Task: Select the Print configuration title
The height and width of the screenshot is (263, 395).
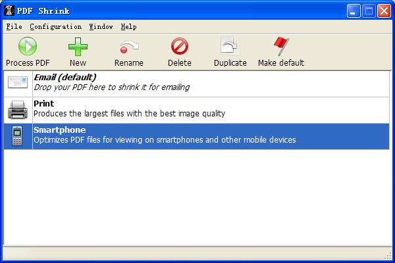Action: 44,103
